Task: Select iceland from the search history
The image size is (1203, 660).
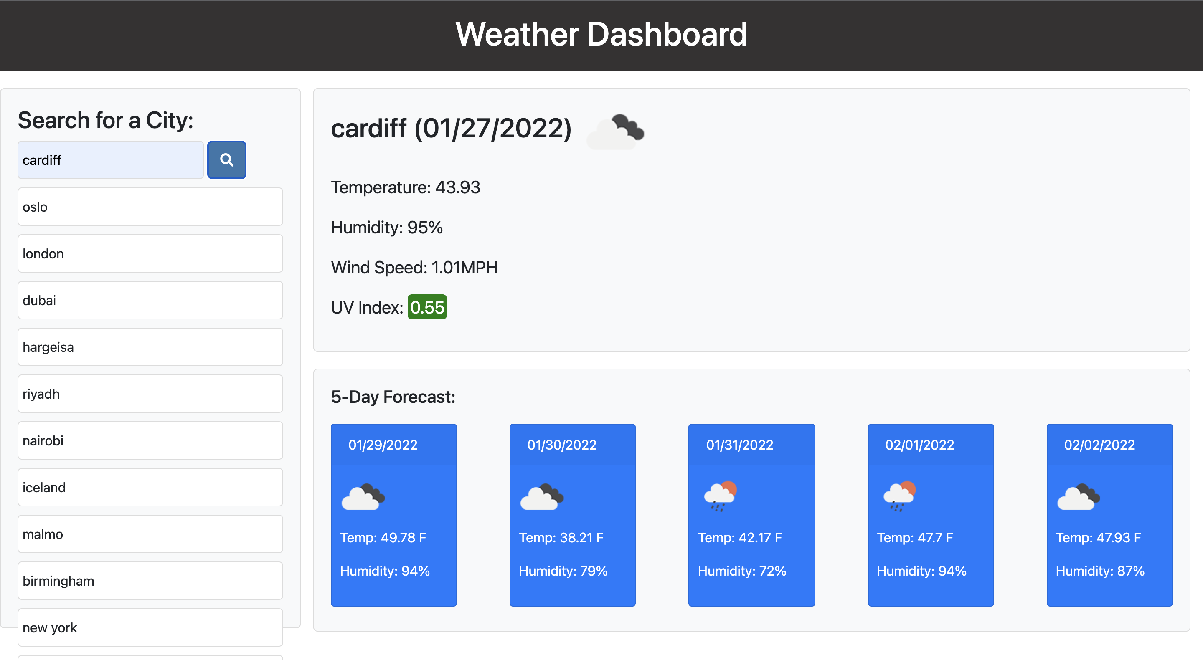Action: point(150,487)
